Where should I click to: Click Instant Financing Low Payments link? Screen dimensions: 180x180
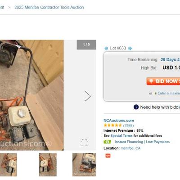(x=142, y=142)
